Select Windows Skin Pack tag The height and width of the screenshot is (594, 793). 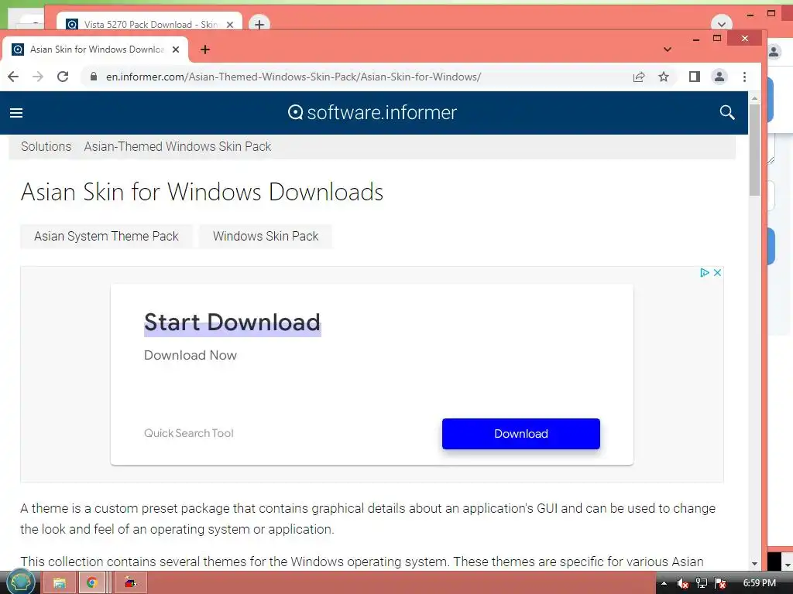tap(266, 237)
